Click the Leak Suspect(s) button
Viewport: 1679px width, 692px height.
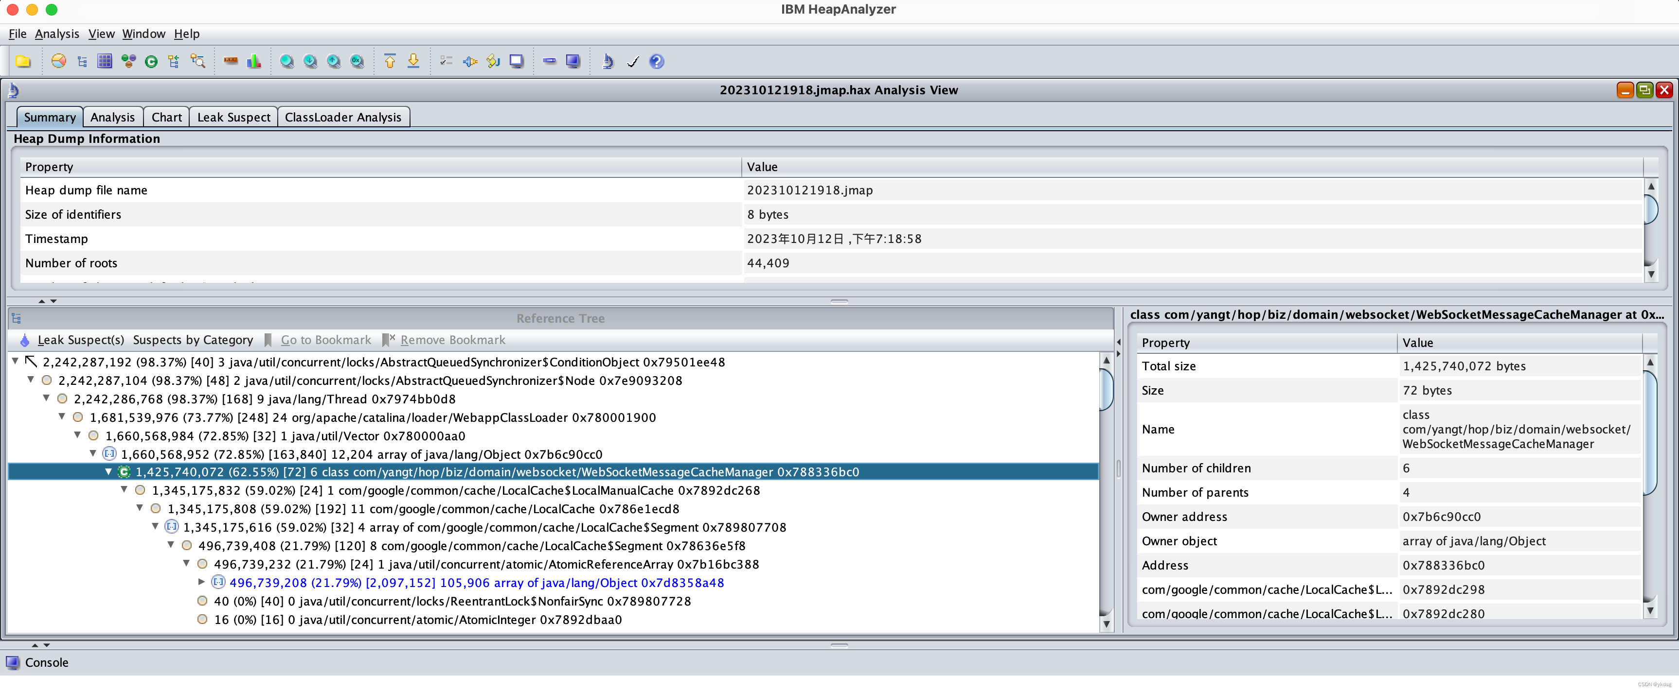(72, 340)
